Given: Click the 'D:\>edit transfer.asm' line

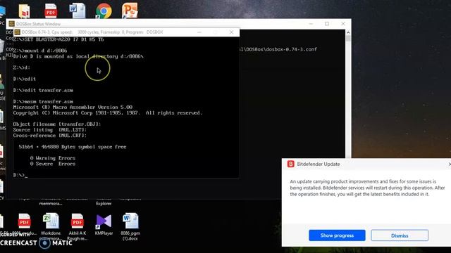Looking at the screenshot, I should (x=43, y=90).
